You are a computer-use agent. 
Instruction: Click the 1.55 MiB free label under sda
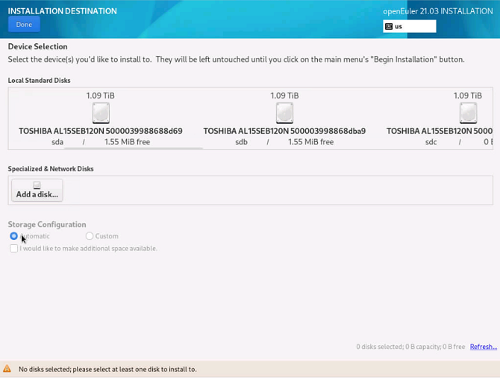tap(127, 142)
